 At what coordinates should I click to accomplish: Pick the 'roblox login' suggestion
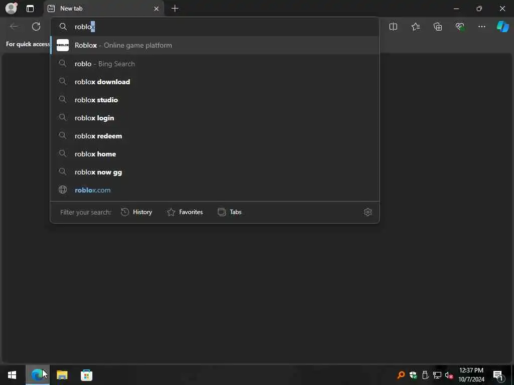(215, 117)
